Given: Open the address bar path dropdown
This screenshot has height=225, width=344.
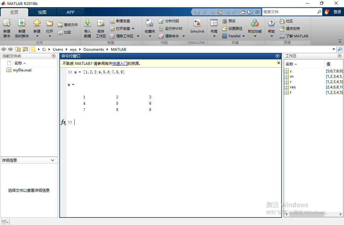Looking at the screenshot, I should [334, 49].
